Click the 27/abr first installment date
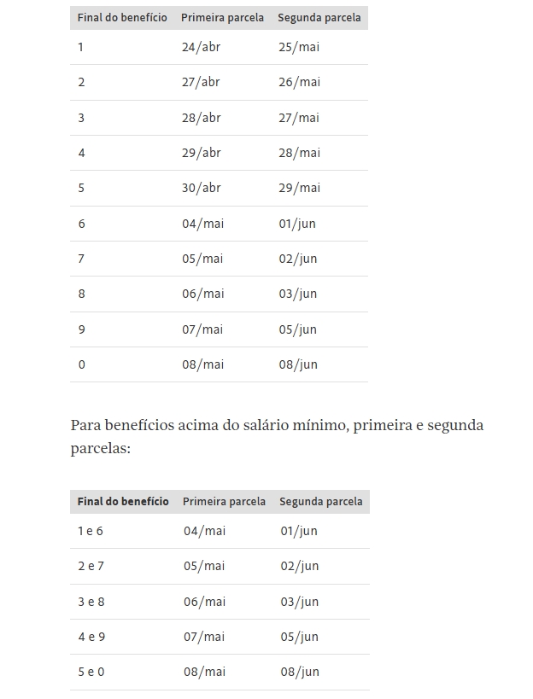Image resolution: width=533 pixels, height=699 pixels. pyautogui.click(x=201, y=83)
